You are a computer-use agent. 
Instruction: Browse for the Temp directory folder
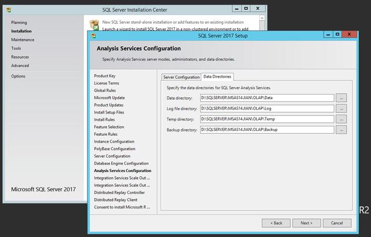point(341,119)
